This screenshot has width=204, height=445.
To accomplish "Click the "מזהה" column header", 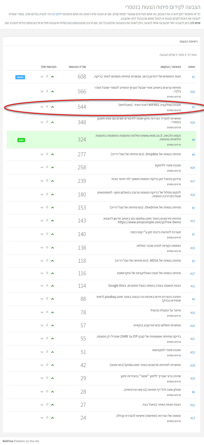I will [x=191, y=67].
